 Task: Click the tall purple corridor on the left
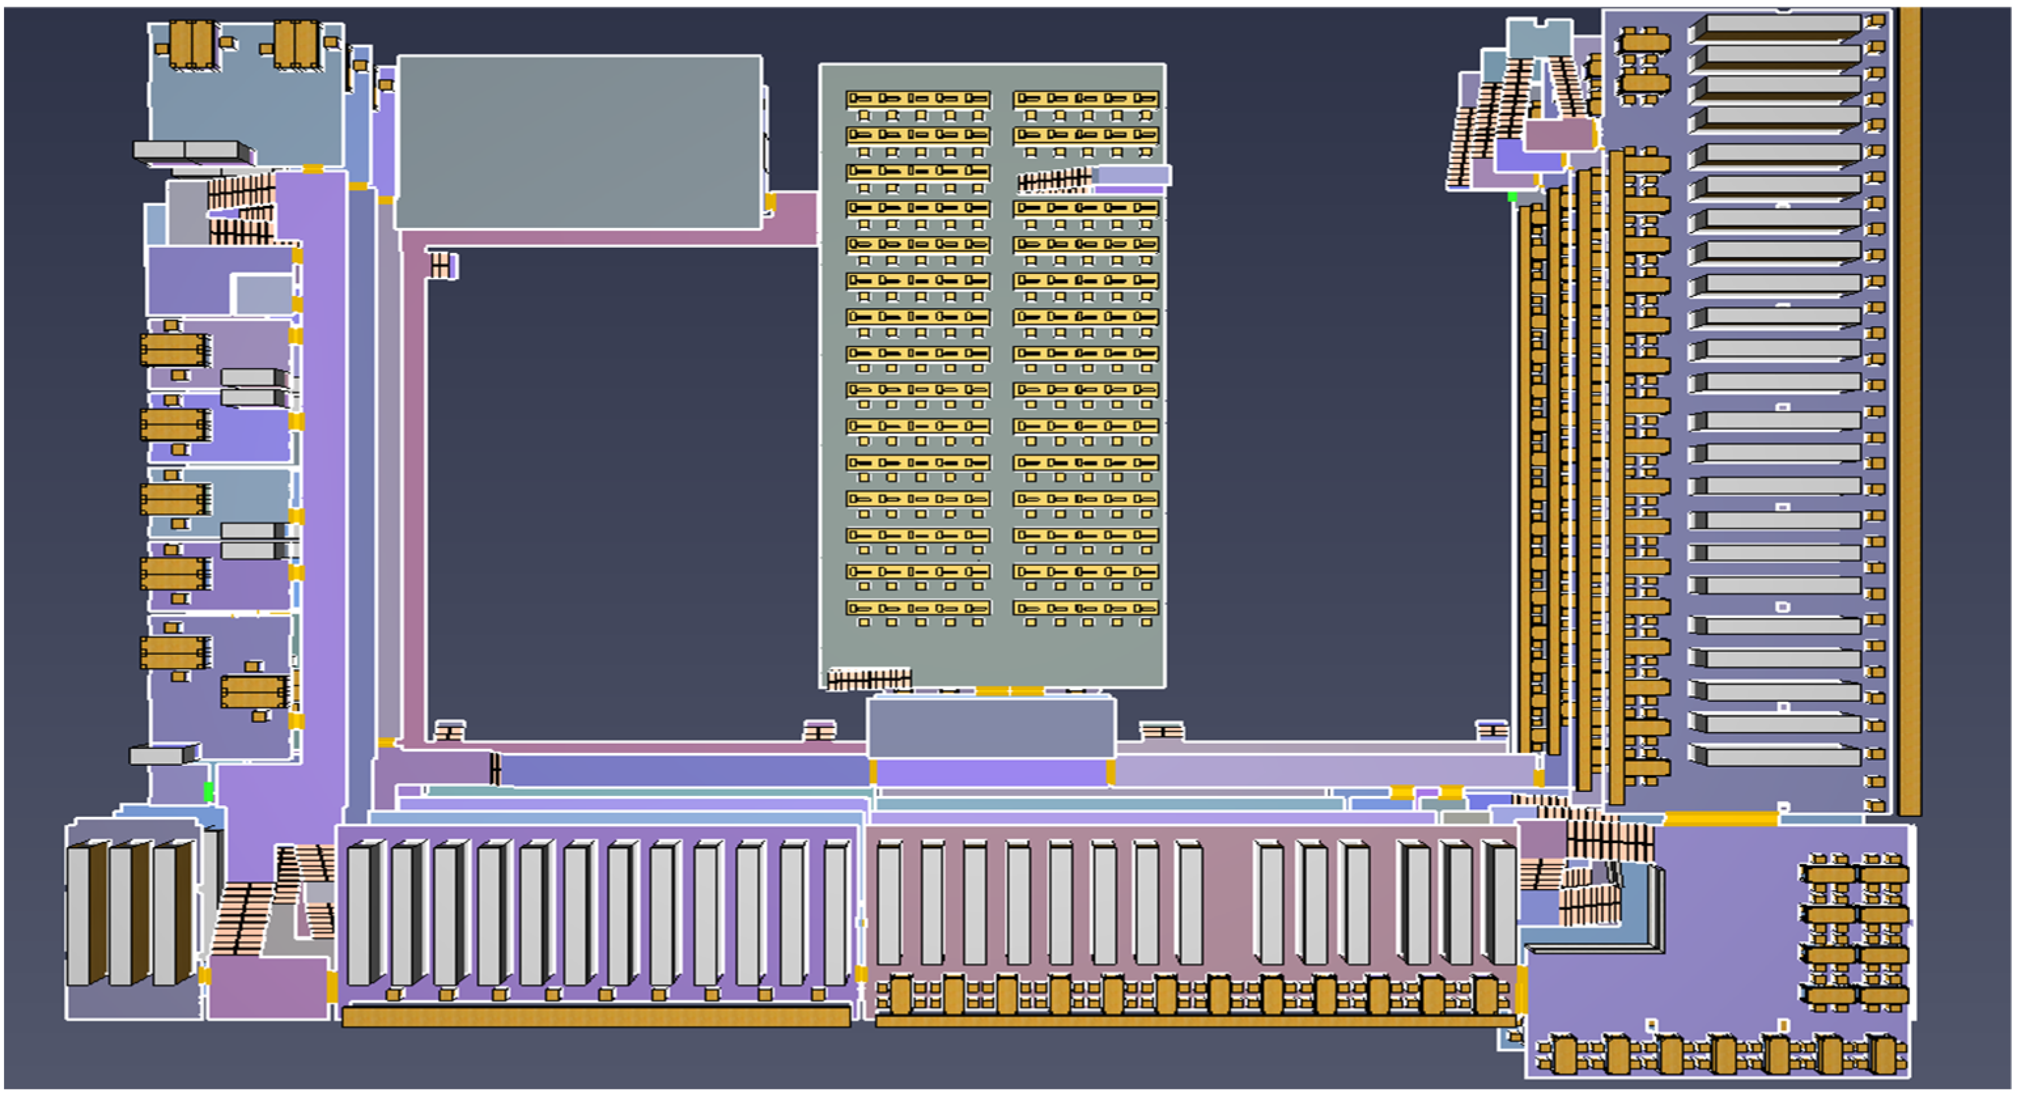point(324,470)
